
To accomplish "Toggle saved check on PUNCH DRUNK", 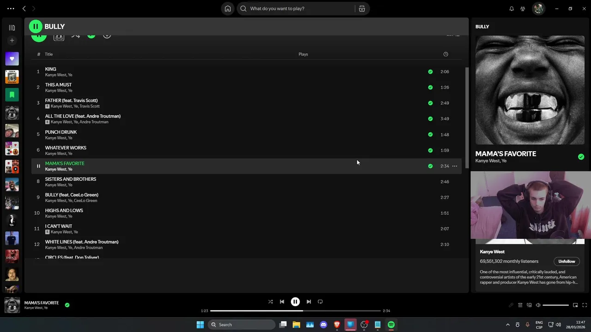I will click(x=430, y=135).
